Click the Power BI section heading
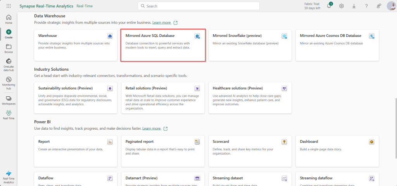 tap(43, 122)
